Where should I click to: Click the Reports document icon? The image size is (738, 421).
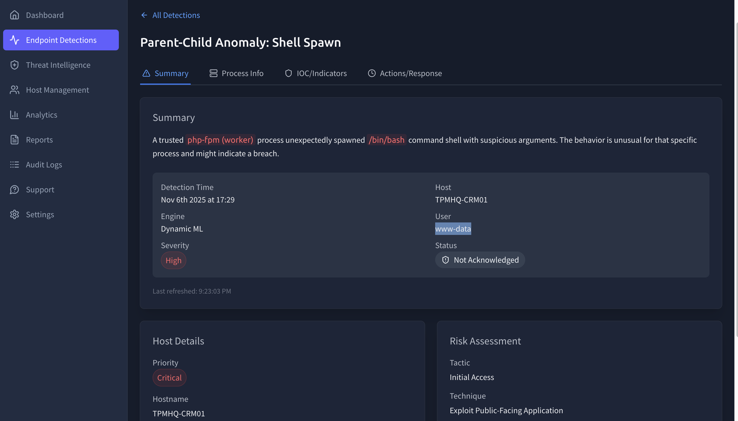(x=14, y=140)
